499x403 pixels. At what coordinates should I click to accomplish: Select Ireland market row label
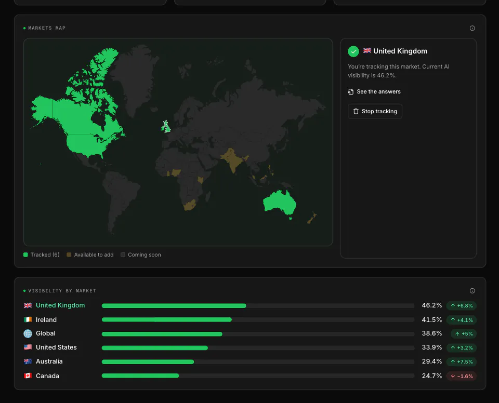46,320
